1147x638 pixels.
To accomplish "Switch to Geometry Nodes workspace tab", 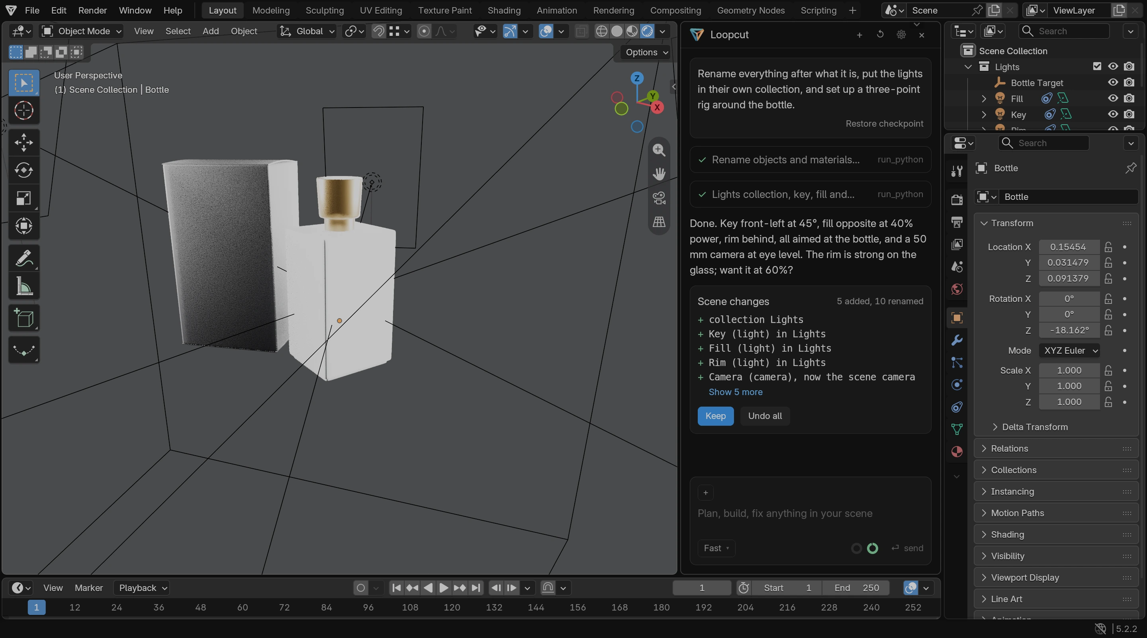I will (x=750, y=10).
